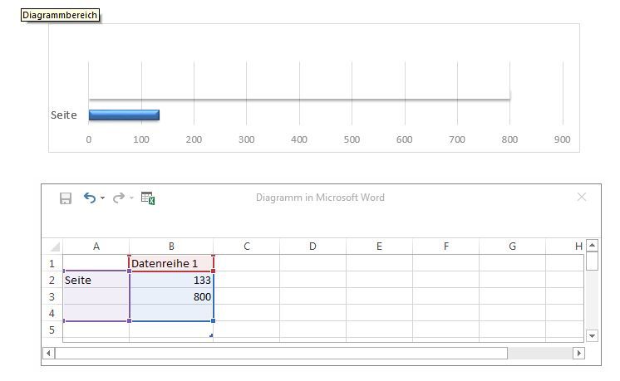
Task: Select column A header
Action: (96, 247)
